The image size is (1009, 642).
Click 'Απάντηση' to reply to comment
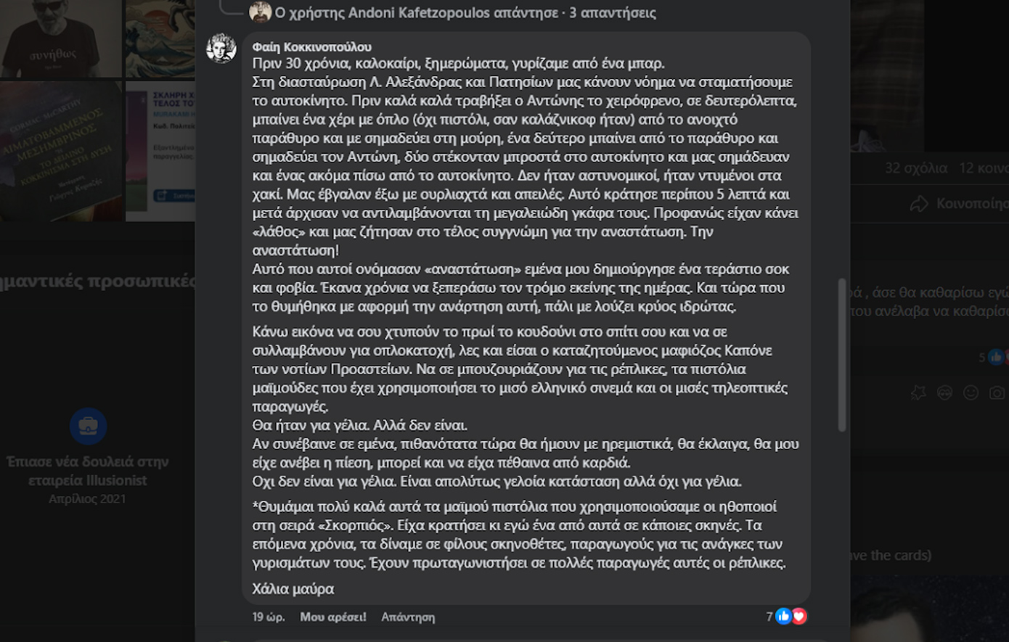click(x=408, y=617)
